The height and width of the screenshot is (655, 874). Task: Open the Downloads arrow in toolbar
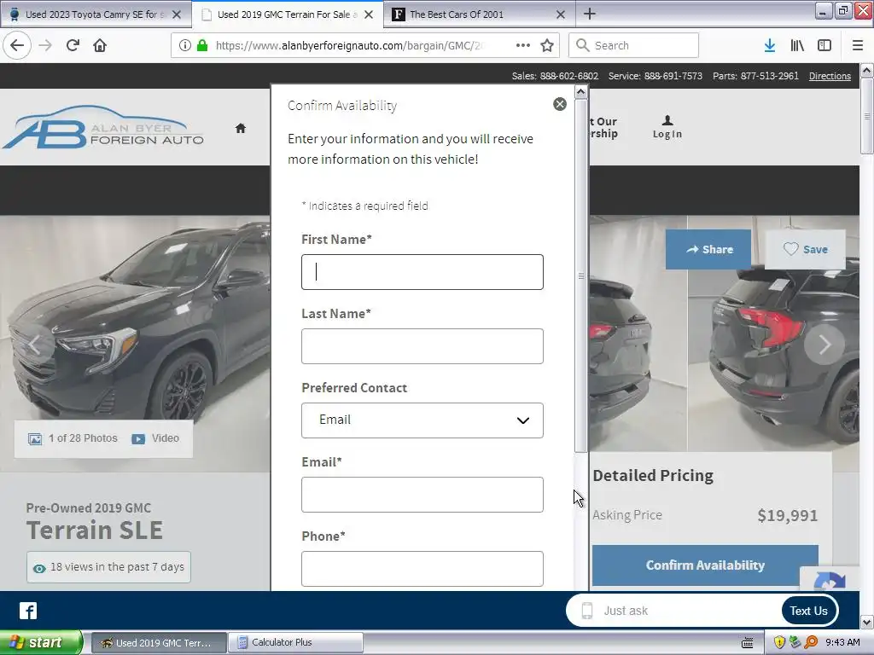(770, 45)
